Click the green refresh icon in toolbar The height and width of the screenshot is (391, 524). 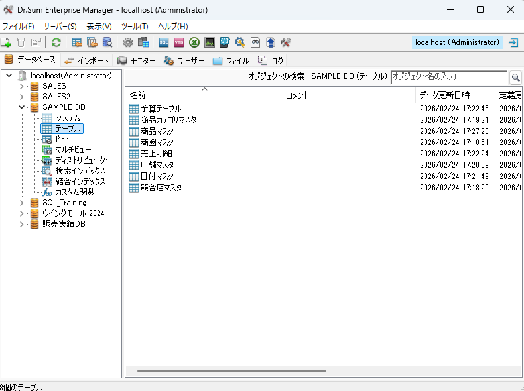click(56, 42)
